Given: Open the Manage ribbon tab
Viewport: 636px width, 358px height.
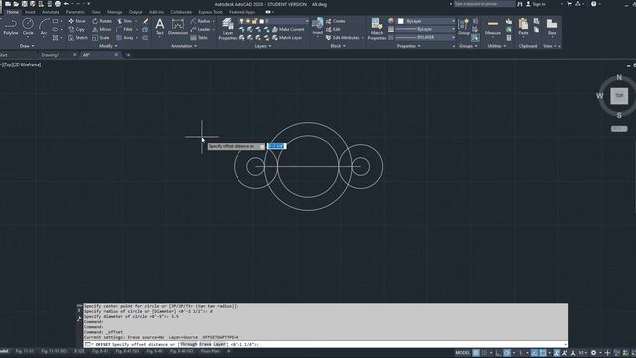Looking at the screenshot, I should tap(115, 12).
